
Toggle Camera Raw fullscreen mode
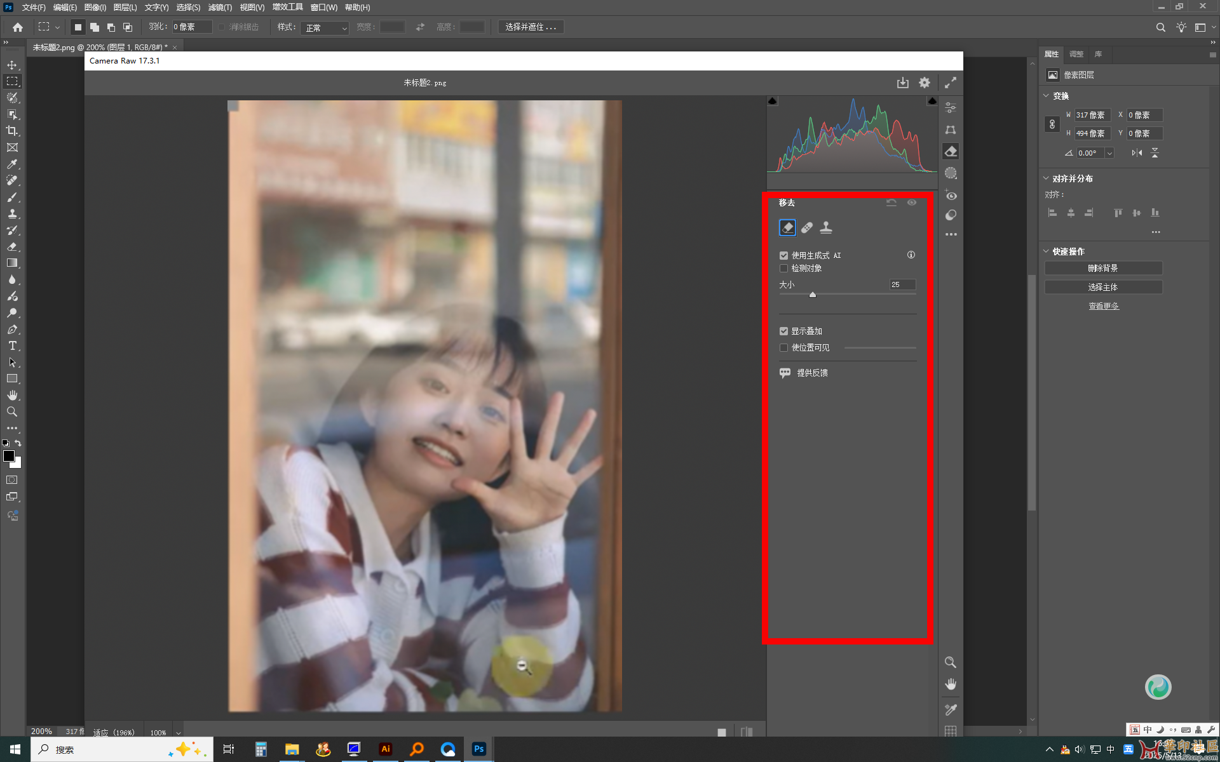pos(951,83)
